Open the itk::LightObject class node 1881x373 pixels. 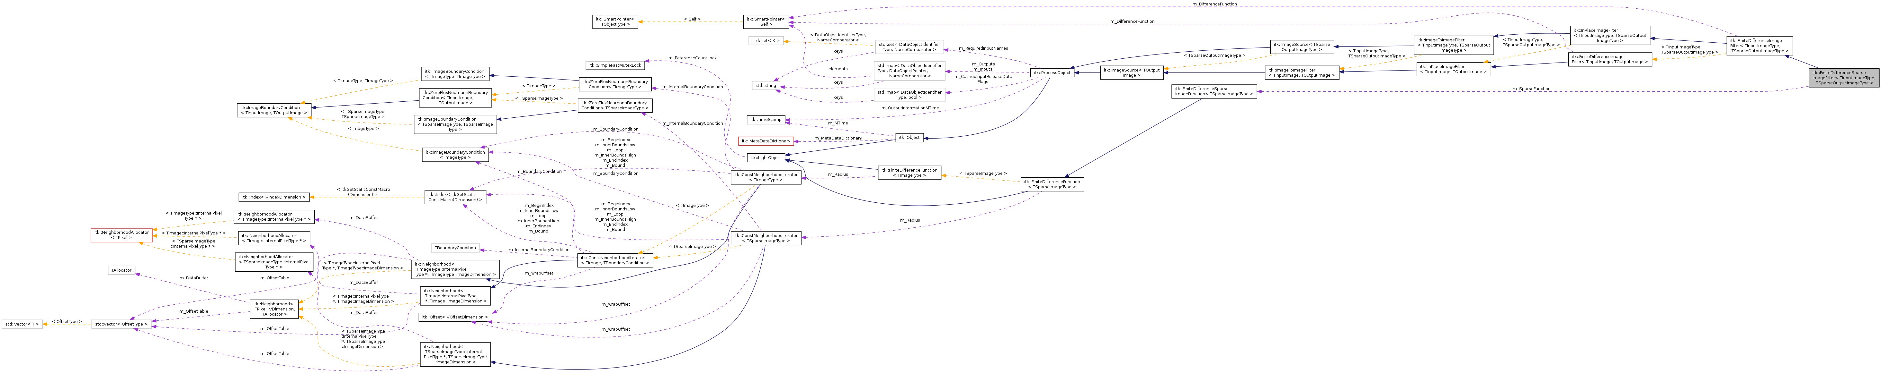pos(766,157)
